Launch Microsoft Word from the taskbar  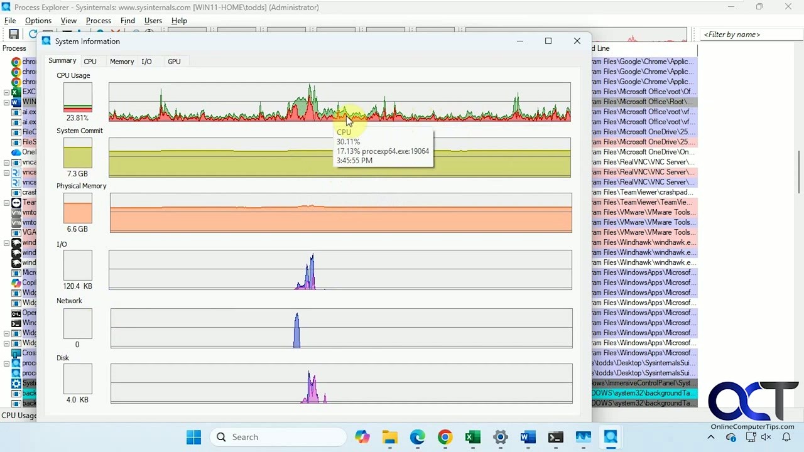528,437
